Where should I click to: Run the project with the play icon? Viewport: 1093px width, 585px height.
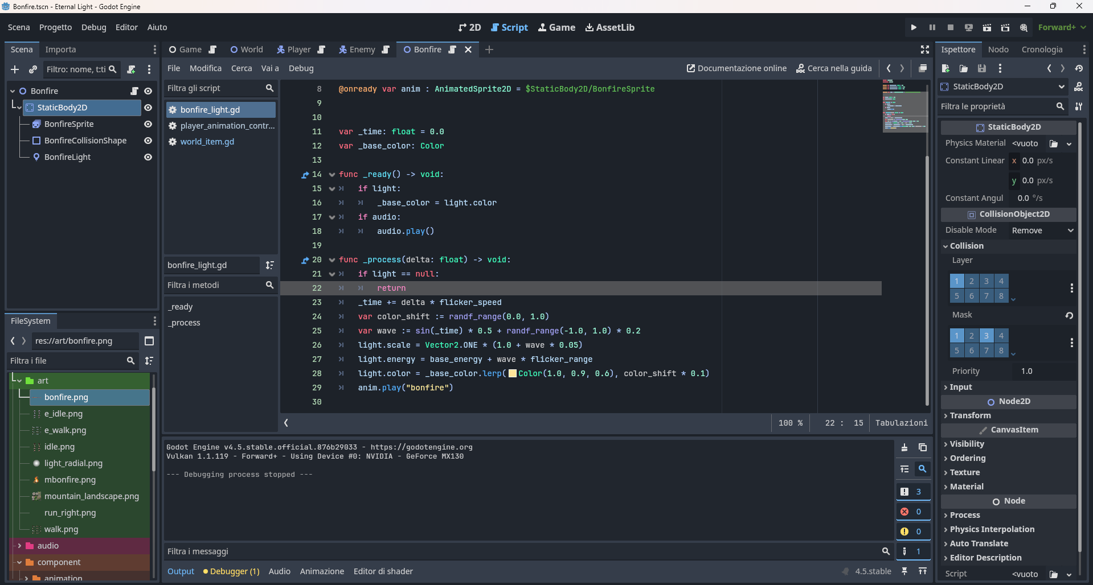(x=914, y=27)
